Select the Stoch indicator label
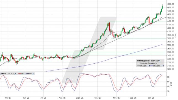Image resolution: width=178 pixels, height=100 pixels. pyautogui.click(x=4, y=74)
